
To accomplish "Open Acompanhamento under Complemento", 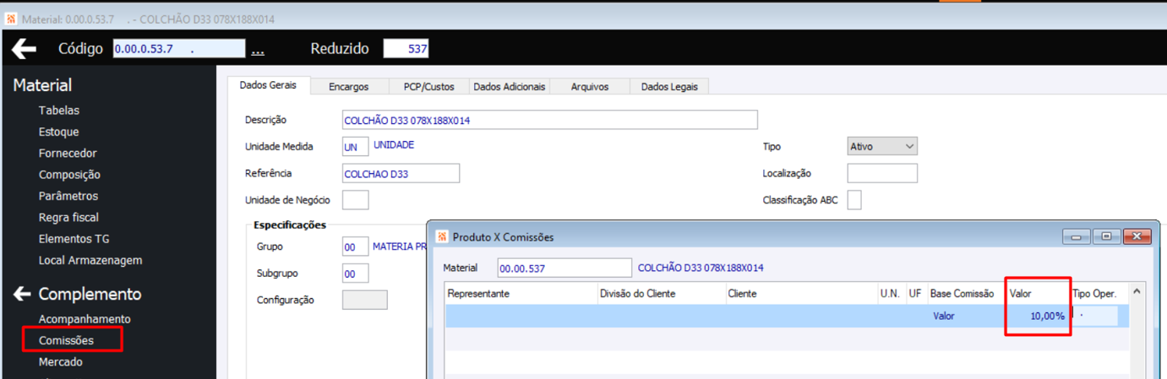I will click(x=85, y=319).
